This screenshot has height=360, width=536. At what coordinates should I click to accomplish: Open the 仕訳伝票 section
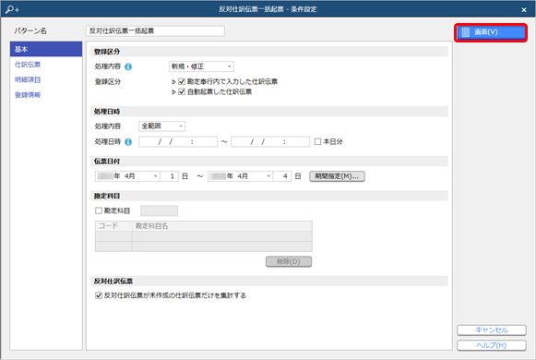click(x=28, y=65)
